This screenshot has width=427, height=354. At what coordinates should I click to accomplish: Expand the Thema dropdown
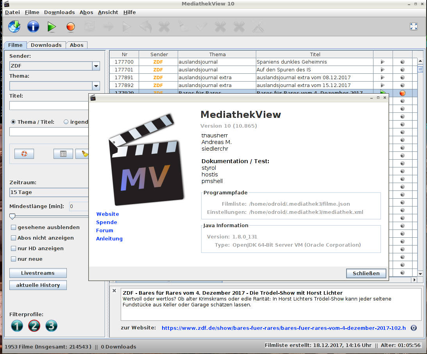(96, 86)
